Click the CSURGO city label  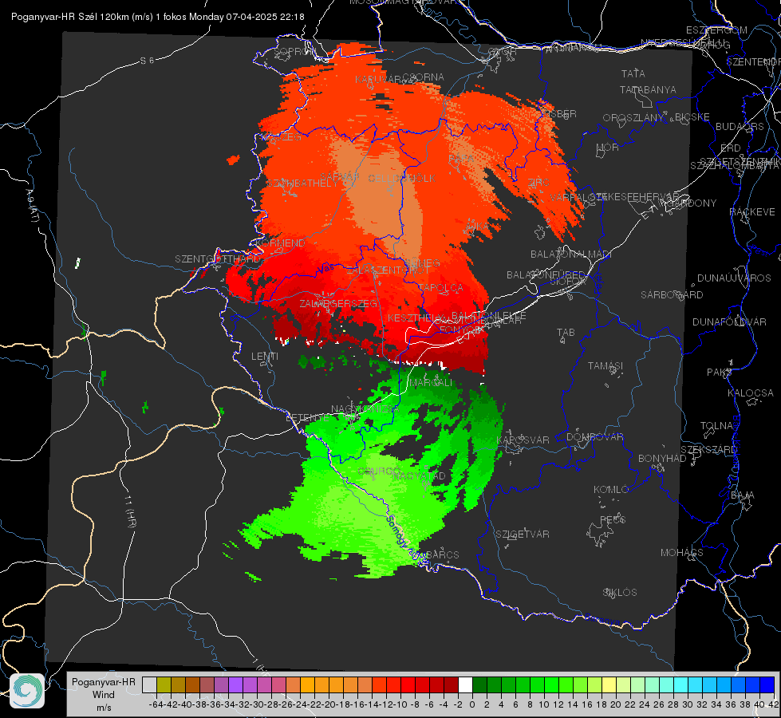pyautogui.click(x=380, y=471)
